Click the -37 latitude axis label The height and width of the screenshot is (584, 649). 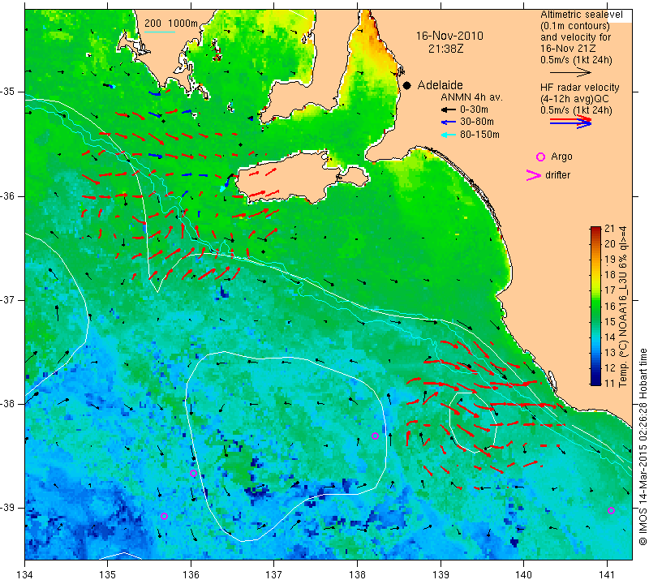point(7,299)
